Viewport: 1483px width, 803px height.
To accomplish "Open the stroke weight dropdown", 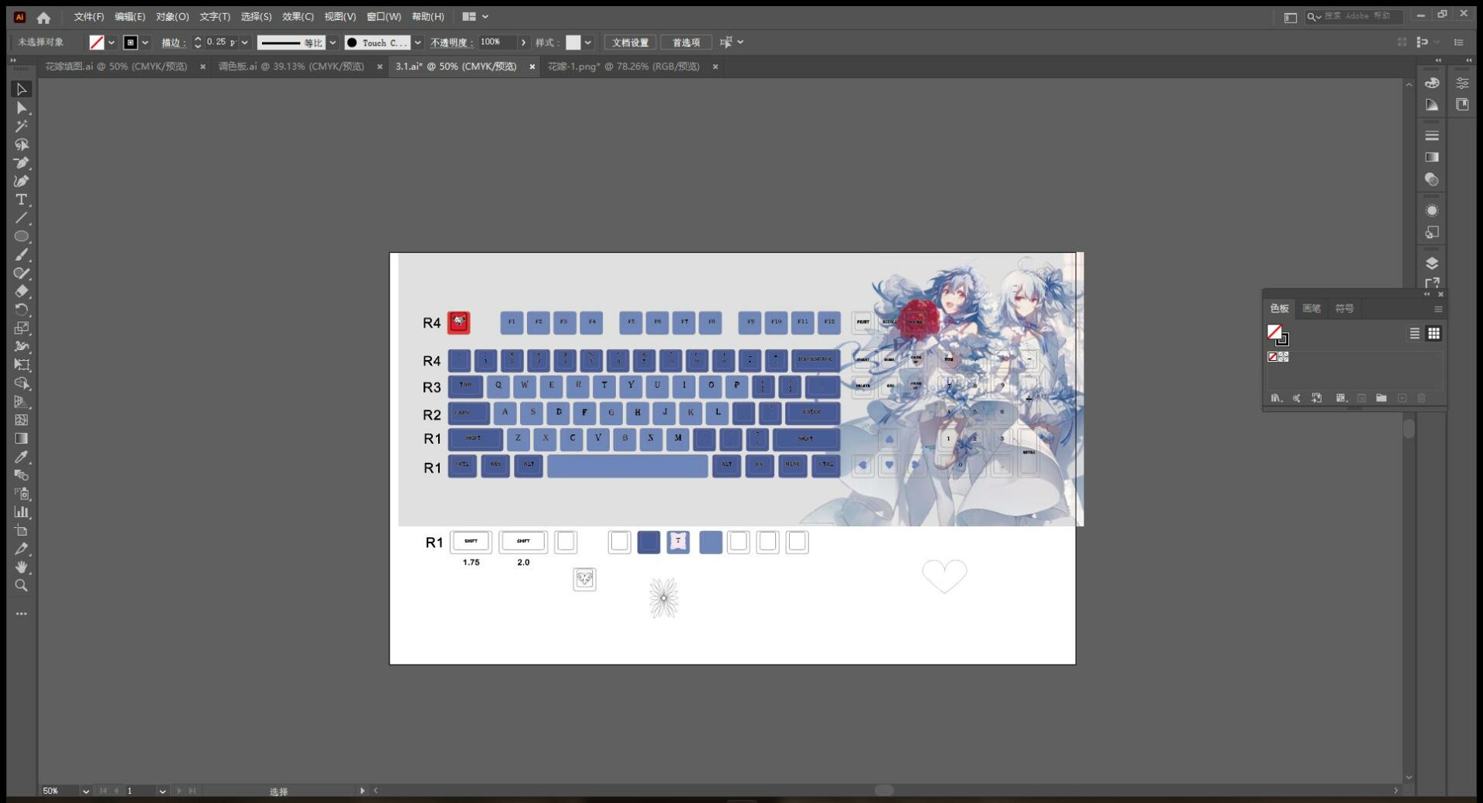I will pos(245,43).
